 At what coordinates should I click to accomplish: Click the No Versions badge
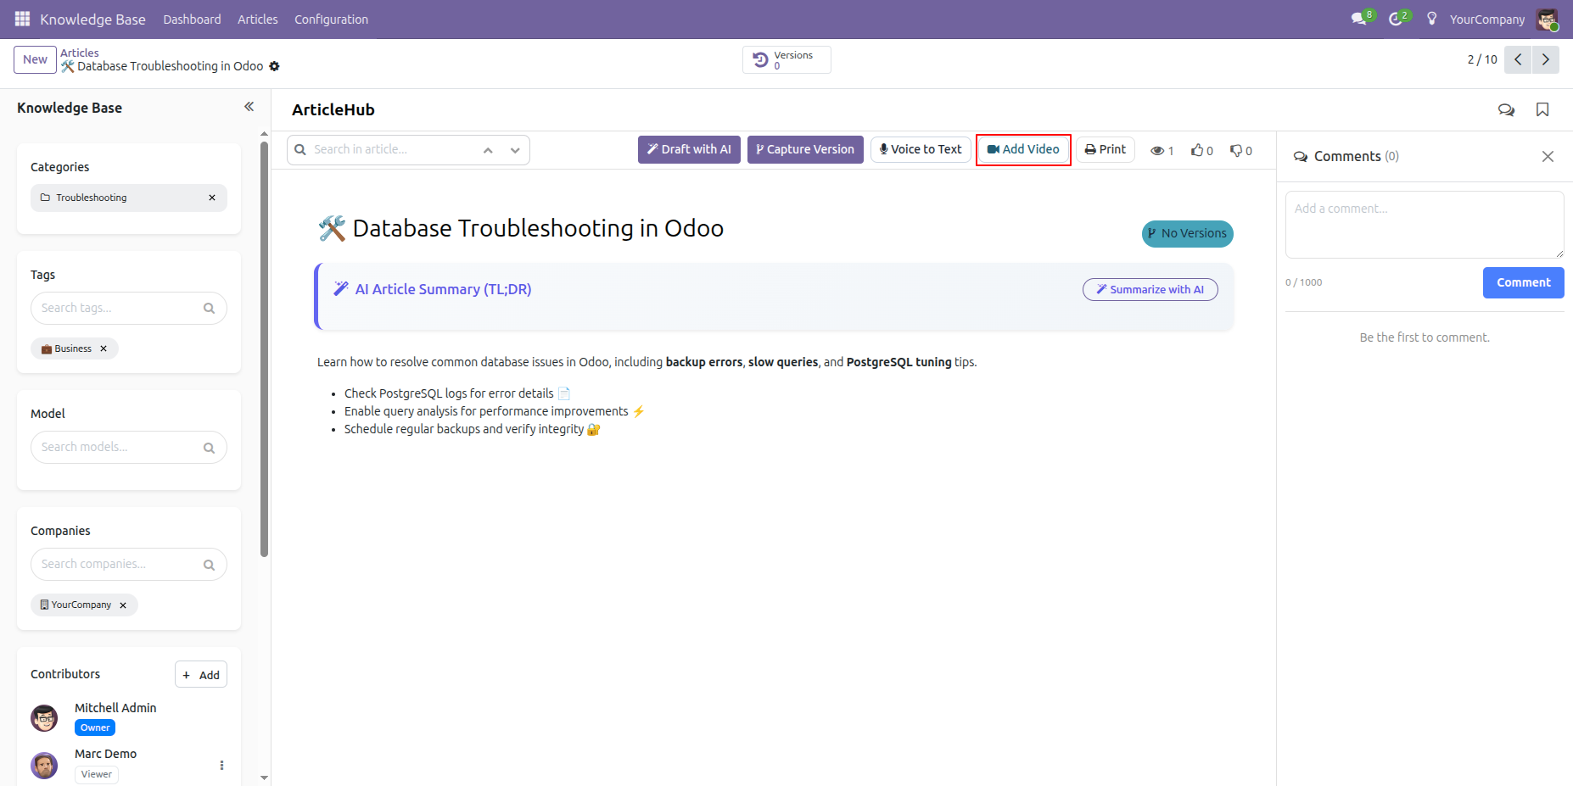click(1187, 233)
